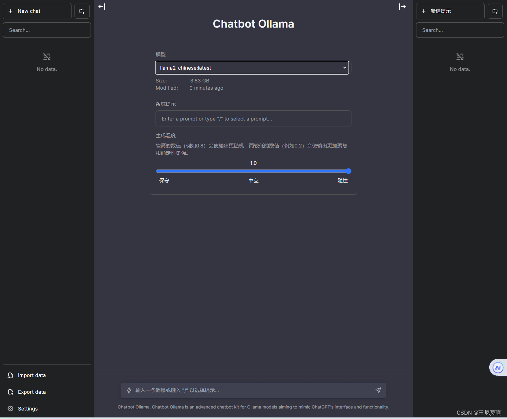Click the 保守 temperature label
The height and width of the screenshot is (419, 507).
click(164, 181)
